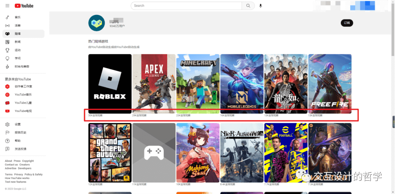Start voice search with microphone icon
The width and height of the screenshot is (395, 194).
(260, 6)
